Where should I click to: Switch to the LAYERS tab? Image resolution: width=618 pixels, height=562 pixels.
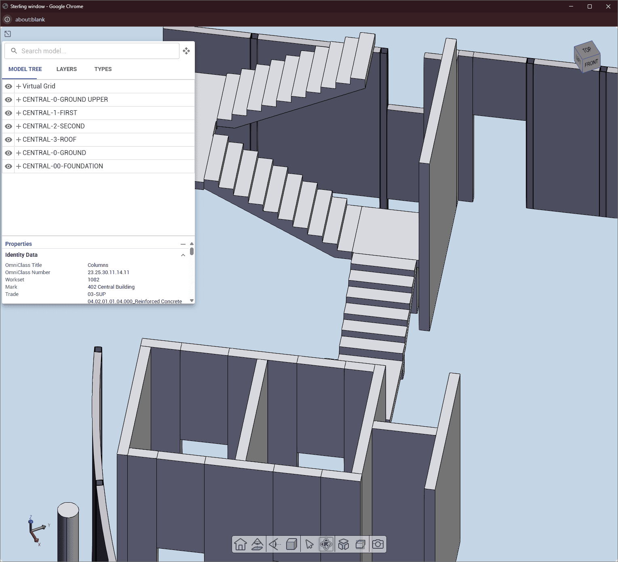[x=67, y=69]
